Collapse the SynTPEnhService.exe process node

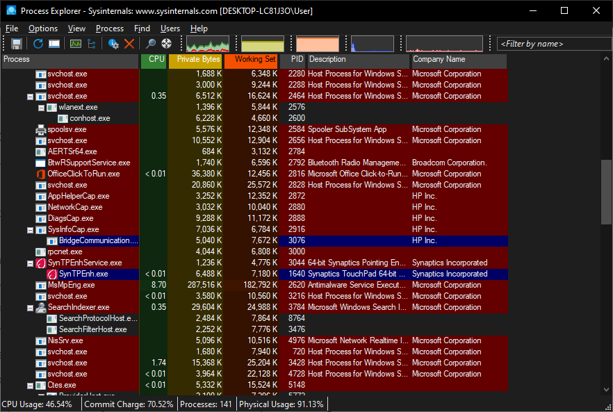[29, 263]
